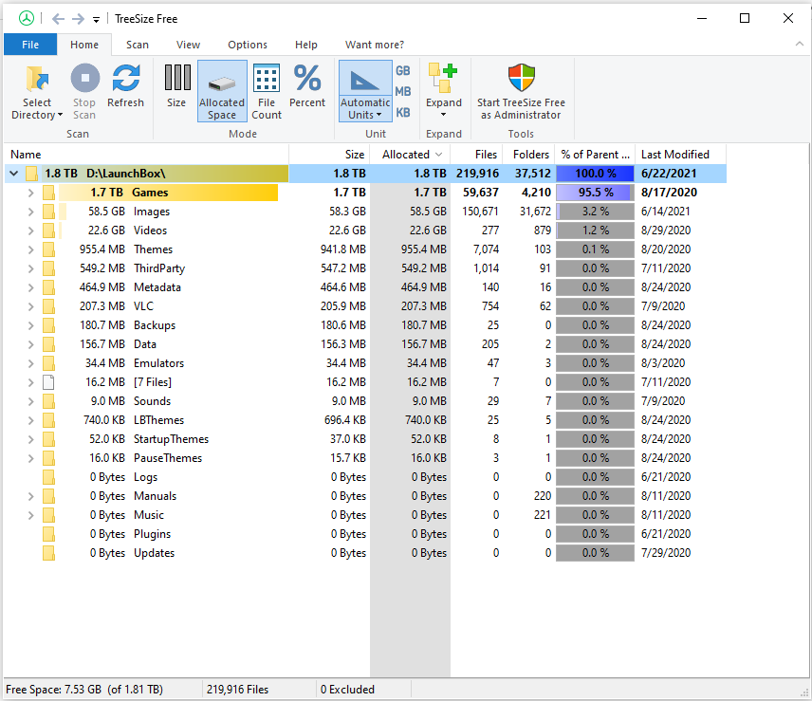Set unit to KB
The width and height of the screenshot is (812, 701).
[403, 112]
